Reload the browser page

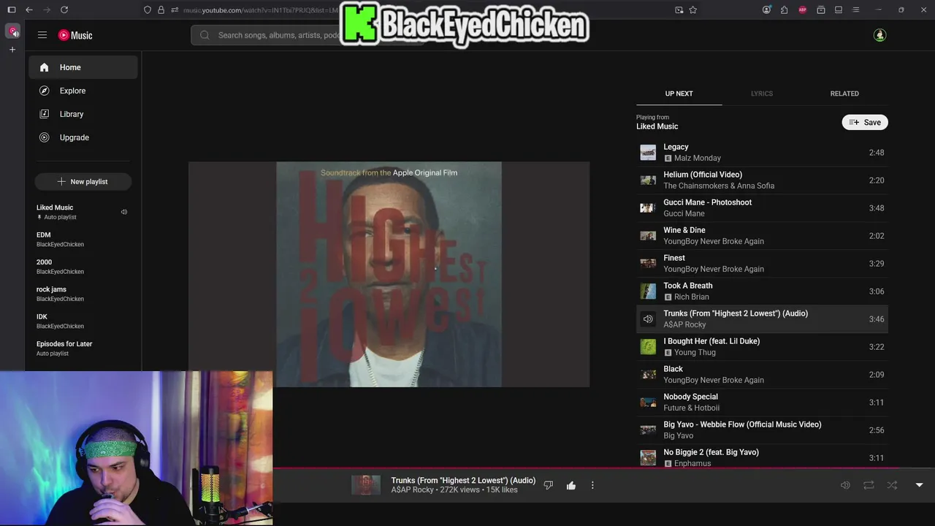[x=64, y=9]
